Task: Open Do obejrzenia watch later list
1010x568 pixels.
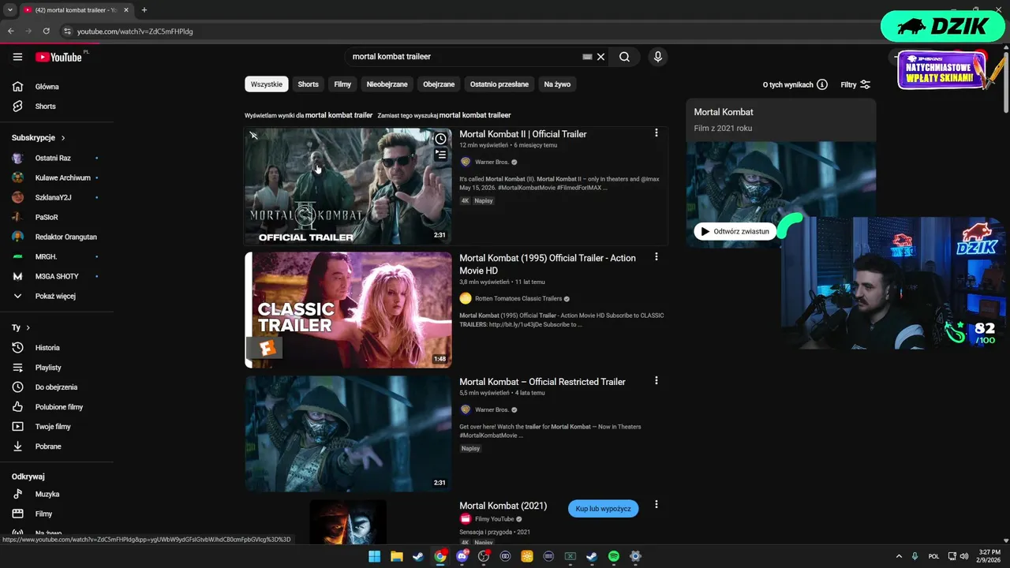Action: coord(57,387)
